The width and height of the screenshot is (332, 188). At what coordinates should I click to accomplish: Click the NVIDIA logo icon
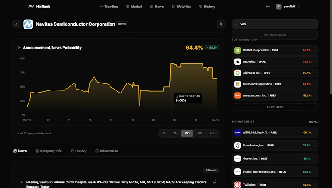tap(237, 50)
